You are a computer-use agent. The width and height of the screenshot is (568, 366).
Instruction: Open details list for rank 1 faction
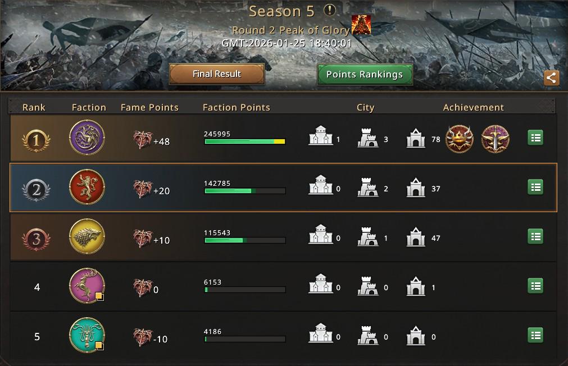pos(535,138)
